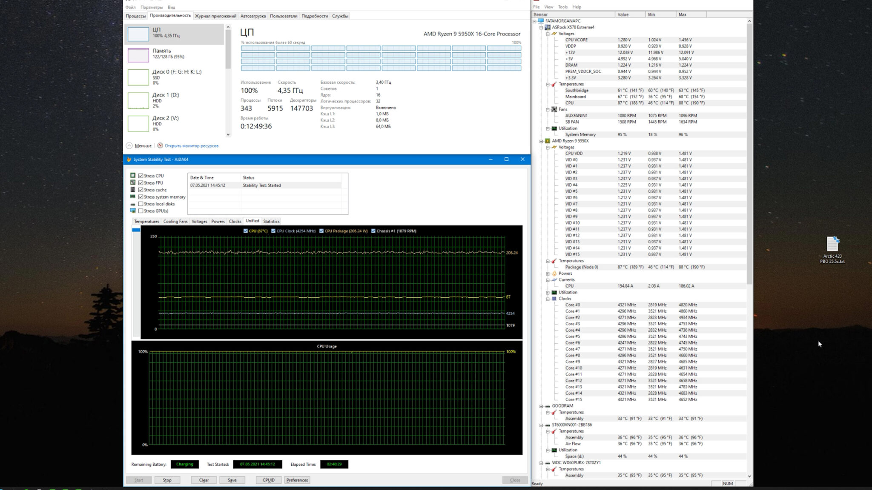Collapse the Fans node
This screenshot has width=872, height=490.
click(x=548, y=109)
